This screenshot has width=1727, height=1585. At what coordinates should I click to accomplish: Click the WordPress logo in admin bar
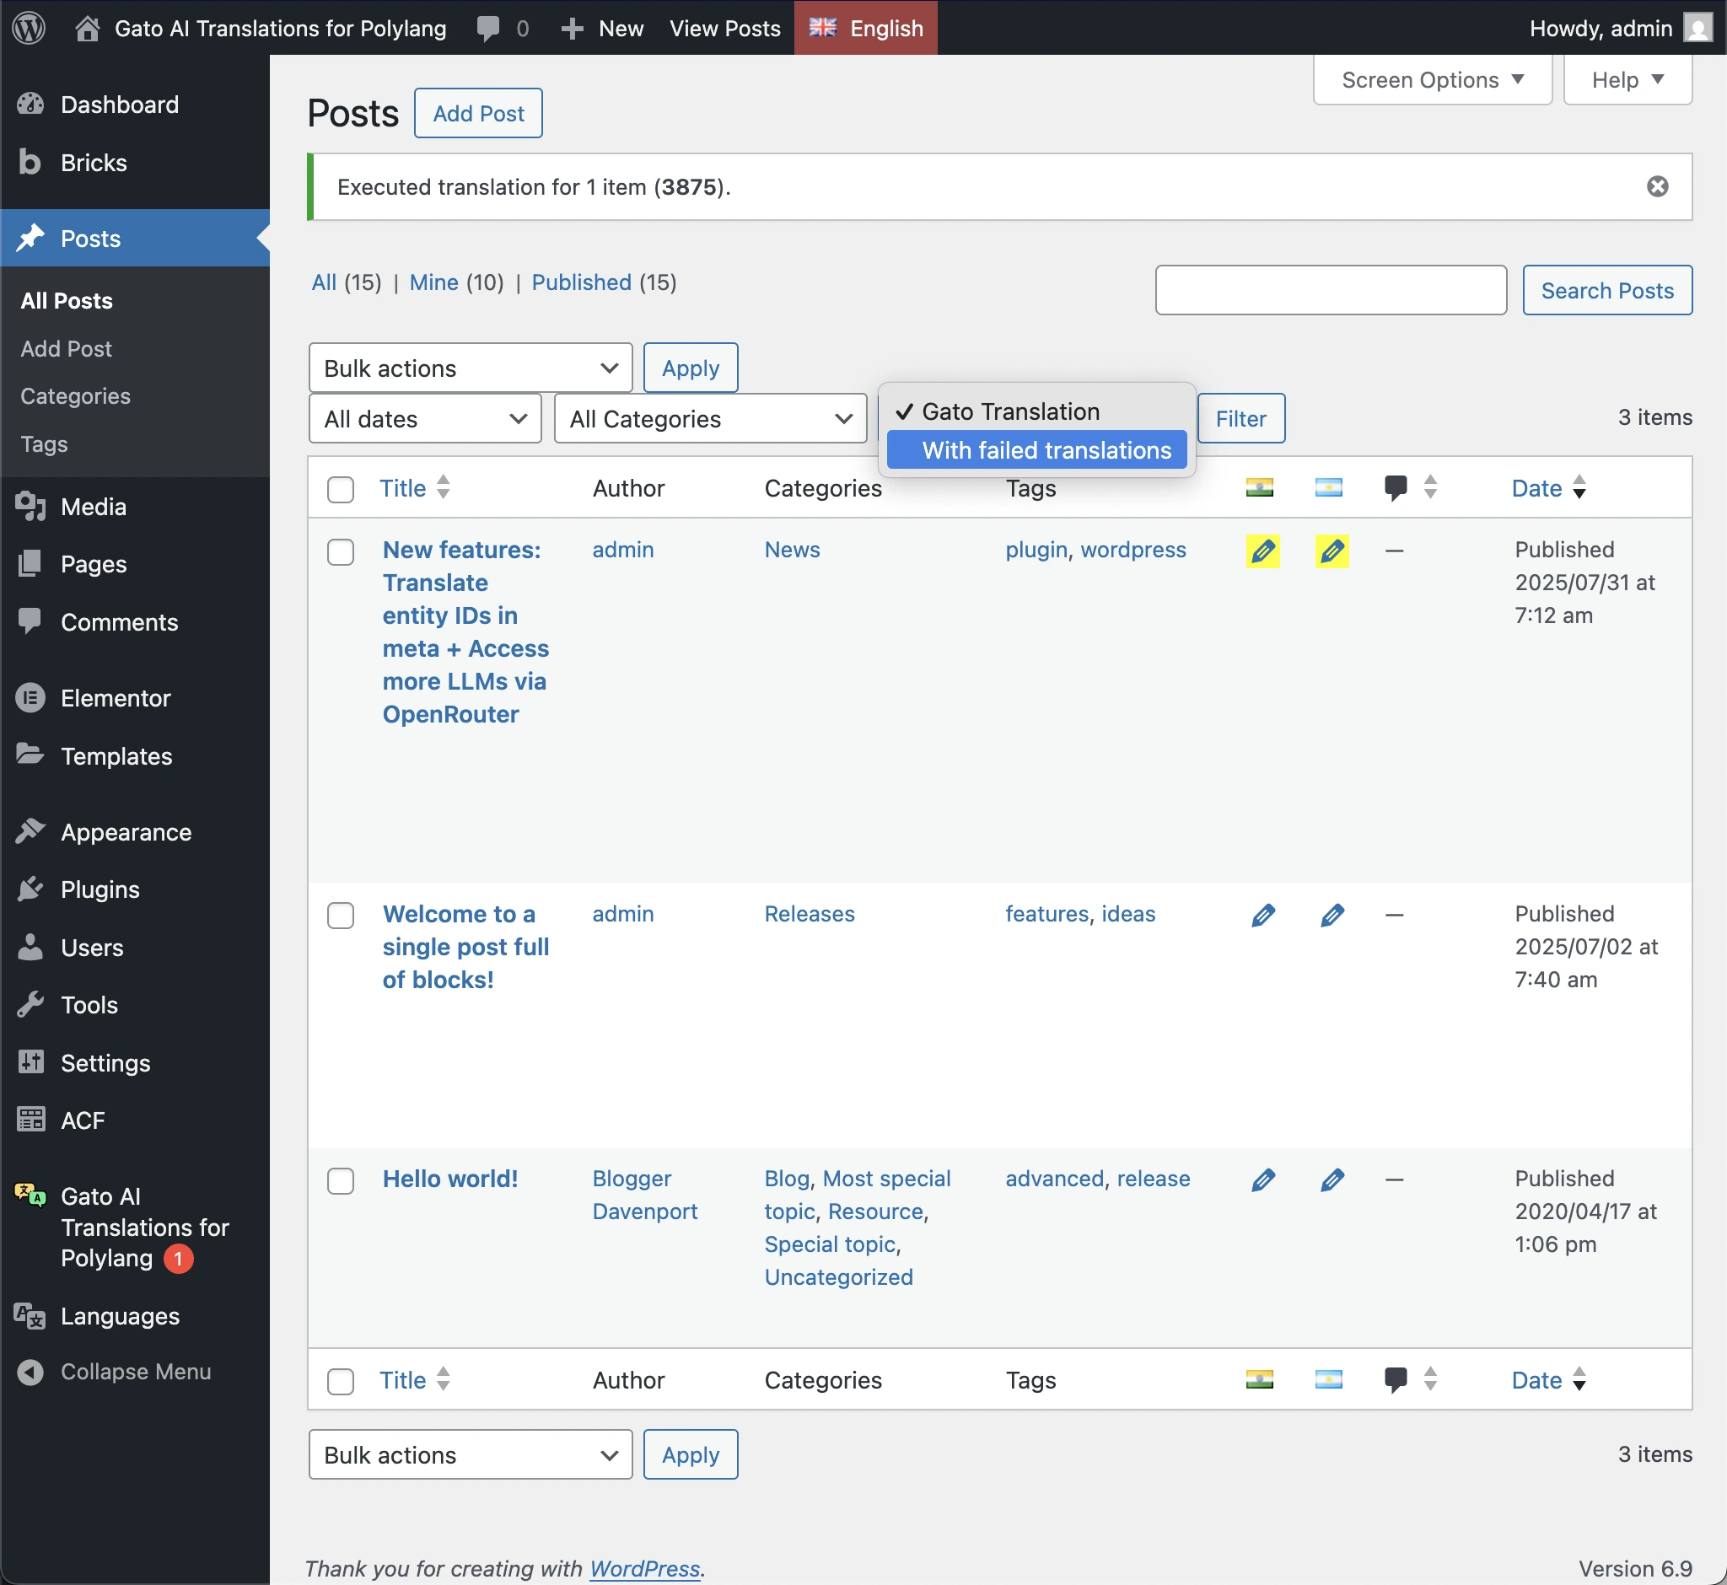coord(30,28)
